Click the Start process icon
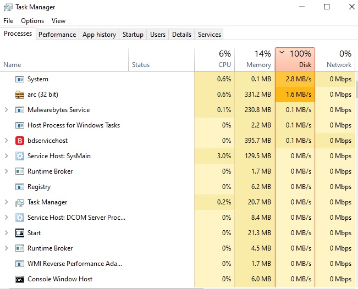Image resolution: width=358 pixels, height=289 pixels. click(20, 233)
